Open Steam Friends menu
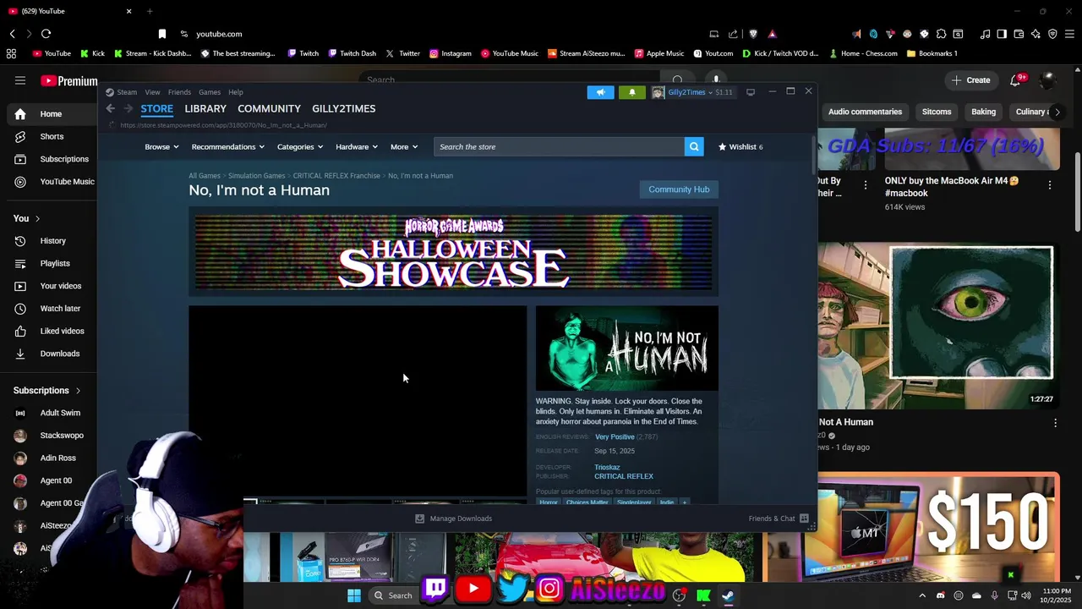 coord(179,92)
